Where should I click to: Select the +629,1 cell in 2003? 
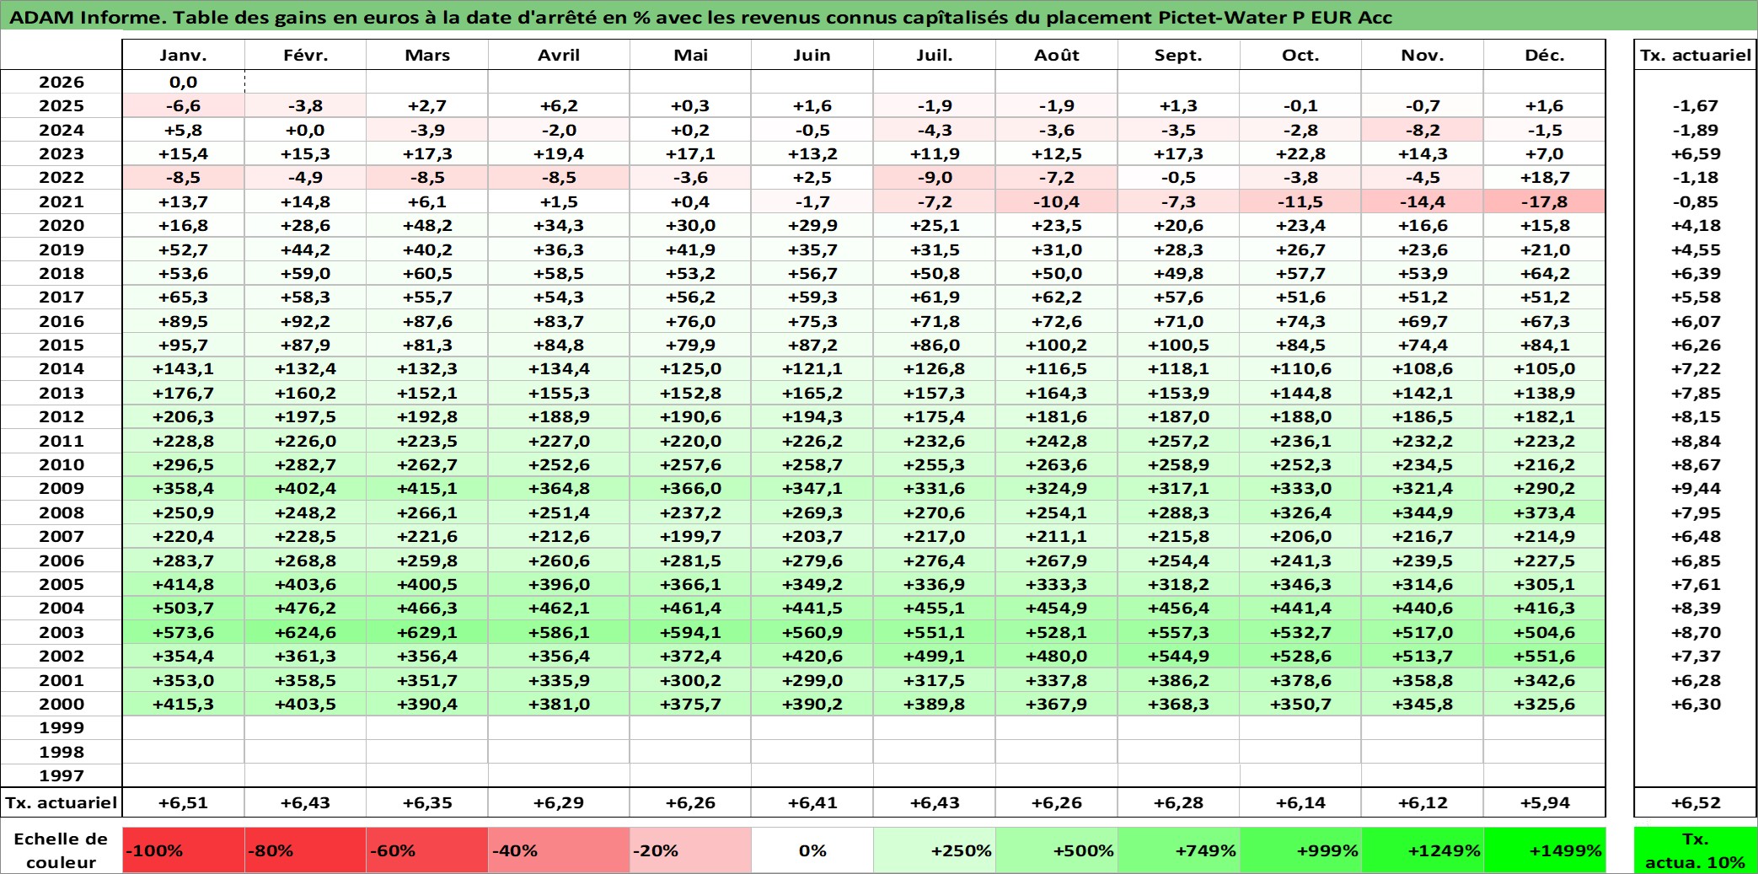click(427, 632)
